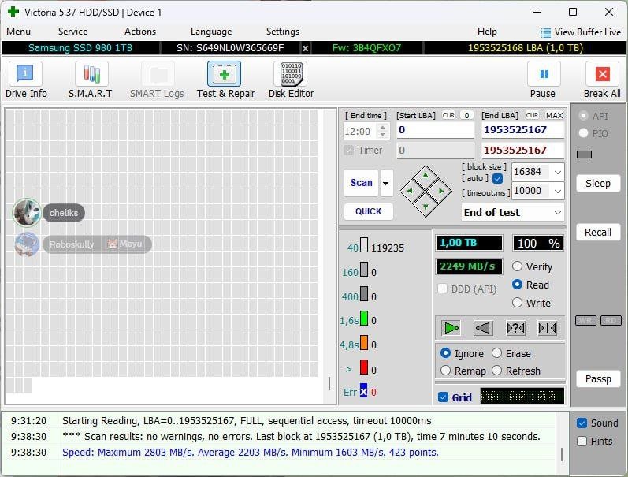Select the Verify radio option
The height and width of the screenshot is (477, 628).
[x=518, y=267]
